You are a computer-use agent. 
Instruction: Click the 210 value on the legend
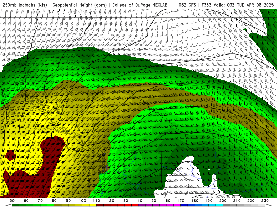tap(237, 201)
